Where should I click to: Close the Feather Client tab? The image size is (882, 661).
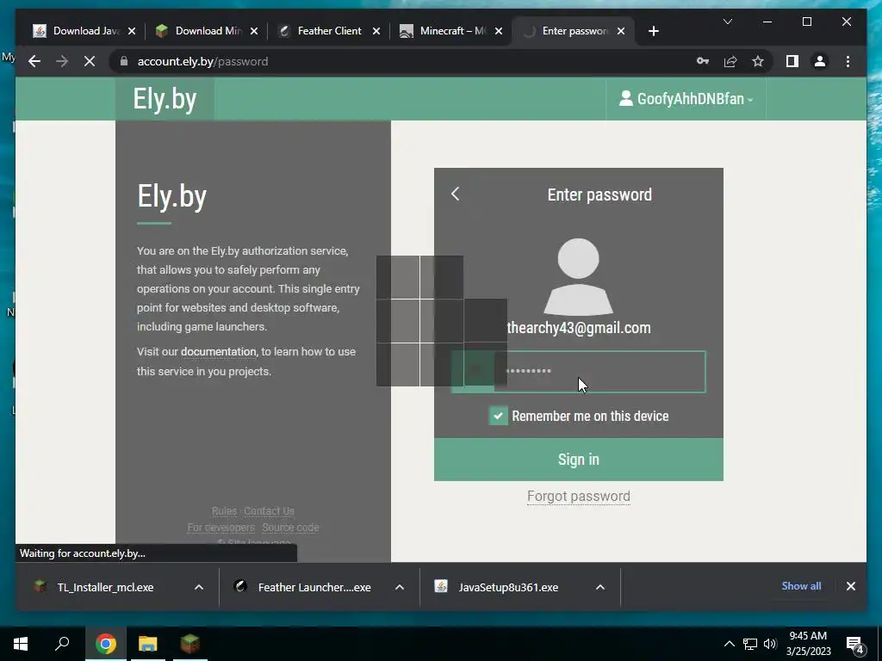click(x=376, y=31)
